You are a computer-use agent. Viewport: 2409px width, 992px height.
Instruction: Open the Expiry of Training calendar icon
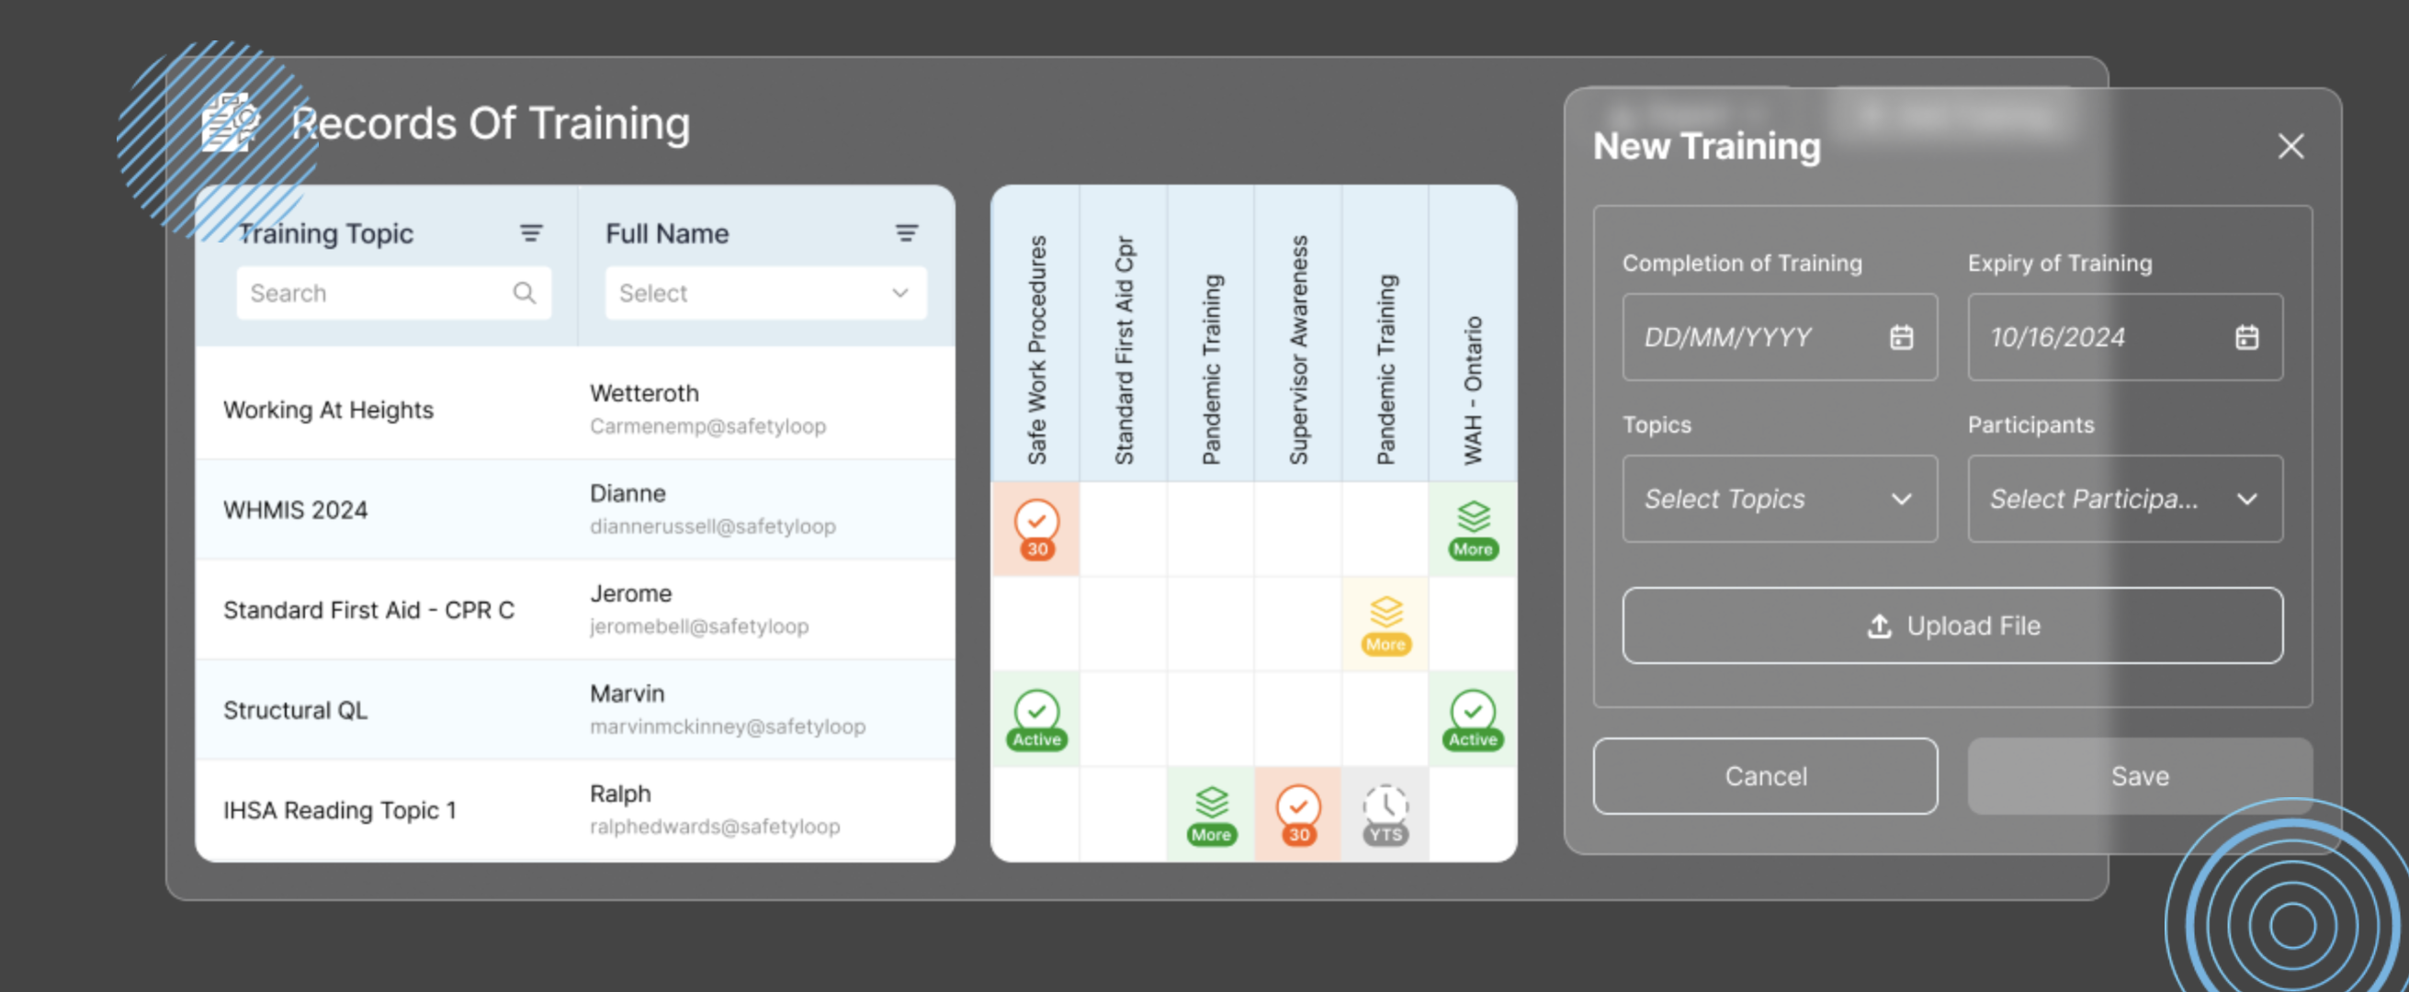[x=2246, y=337]
